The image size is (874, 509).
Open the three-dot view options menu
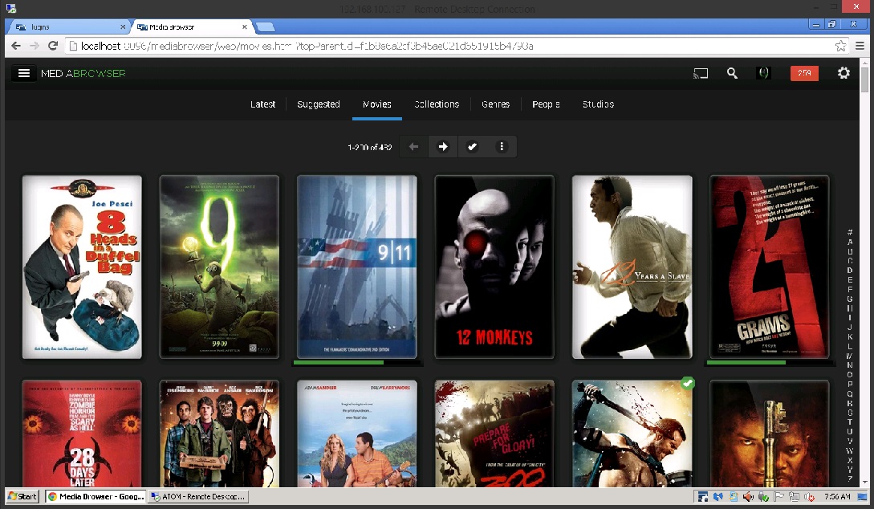click(502, 147)
